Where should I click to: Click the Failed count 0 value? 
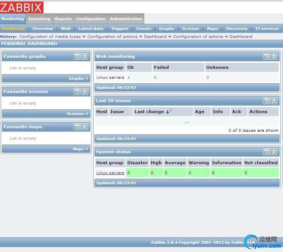[155, 77]
